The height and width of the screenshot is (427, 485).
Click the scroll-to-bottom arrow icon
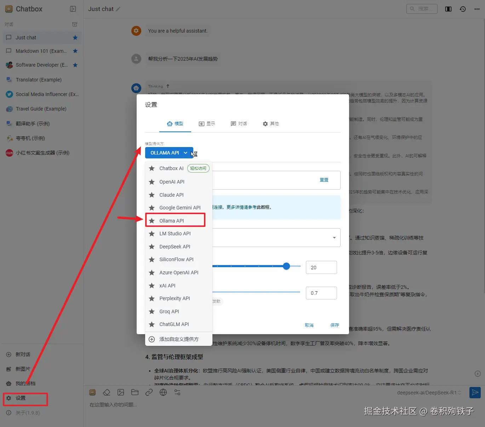[478, 373]
